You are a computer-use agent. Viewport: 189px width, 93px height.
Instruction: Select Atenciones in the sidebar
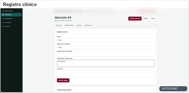click(11, 15)
